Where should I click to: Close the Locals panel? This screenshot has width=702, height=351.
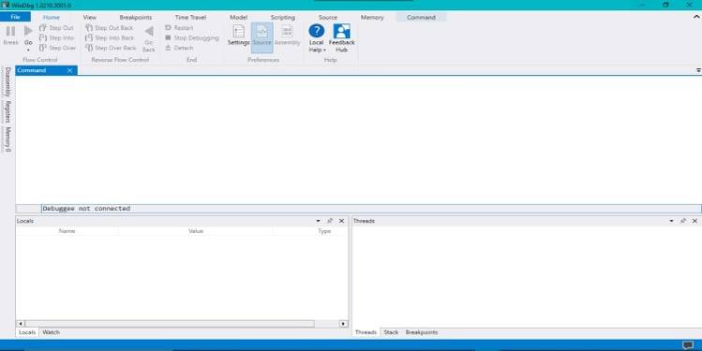click(341, 221)
